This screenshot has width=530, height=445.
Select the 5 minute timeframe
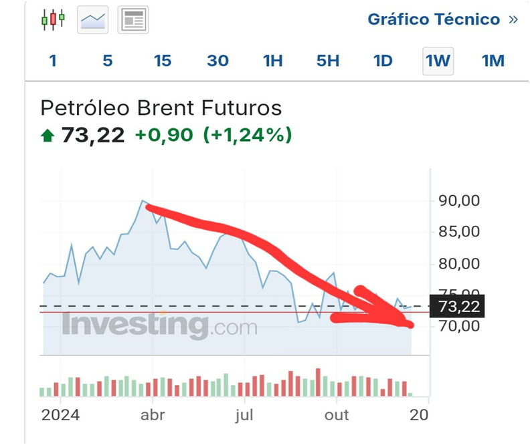(x=108, y=61)
